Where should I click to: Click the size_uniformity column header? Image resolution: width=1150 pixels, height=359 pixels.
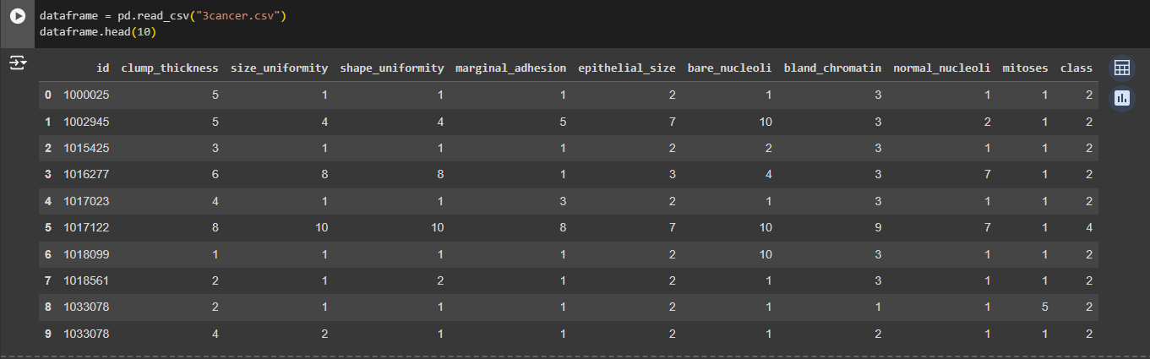(279, 68)
